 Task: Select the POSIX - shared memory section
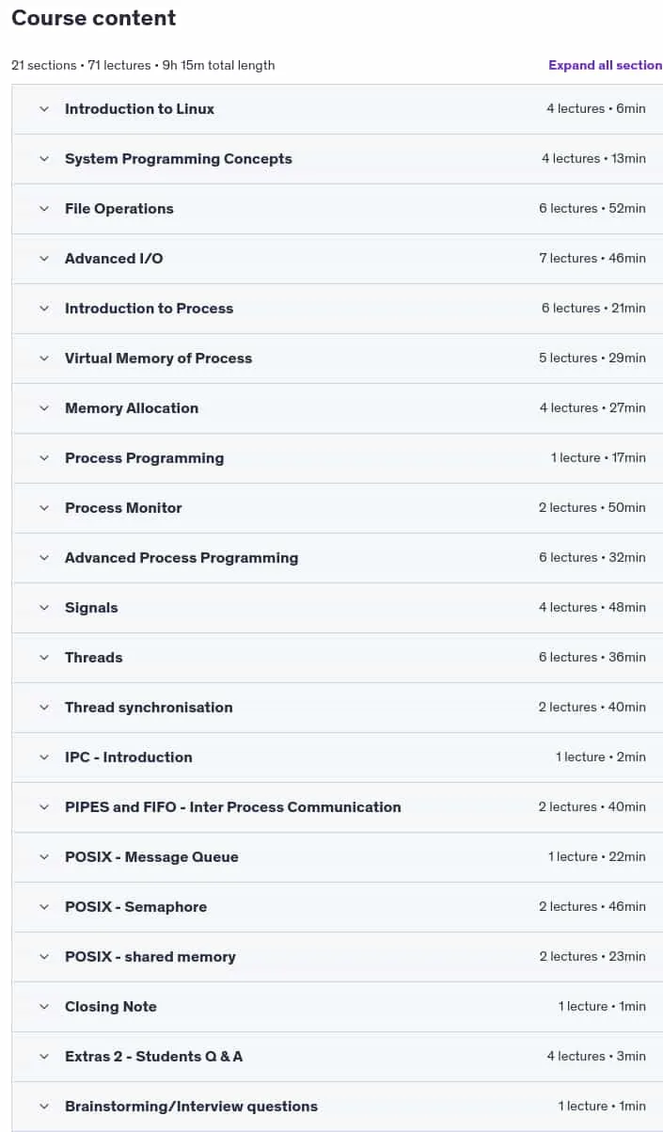click(150, 957)
